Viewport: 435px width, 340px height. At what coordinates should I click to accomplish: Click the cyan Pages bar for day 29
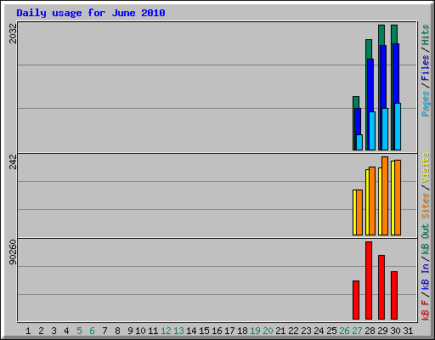point(385,129)
